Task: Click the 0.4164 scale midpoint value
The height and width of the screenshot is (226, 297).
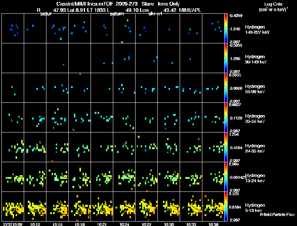Action: 236,148
